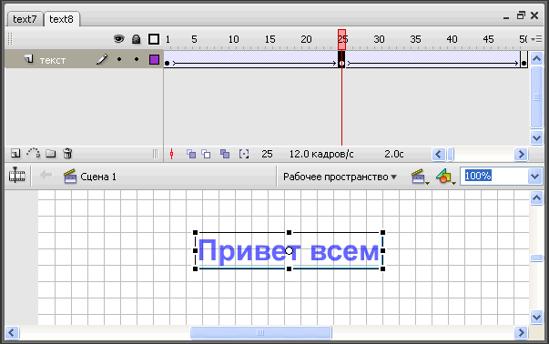Open modify onion markers menu

244,154
